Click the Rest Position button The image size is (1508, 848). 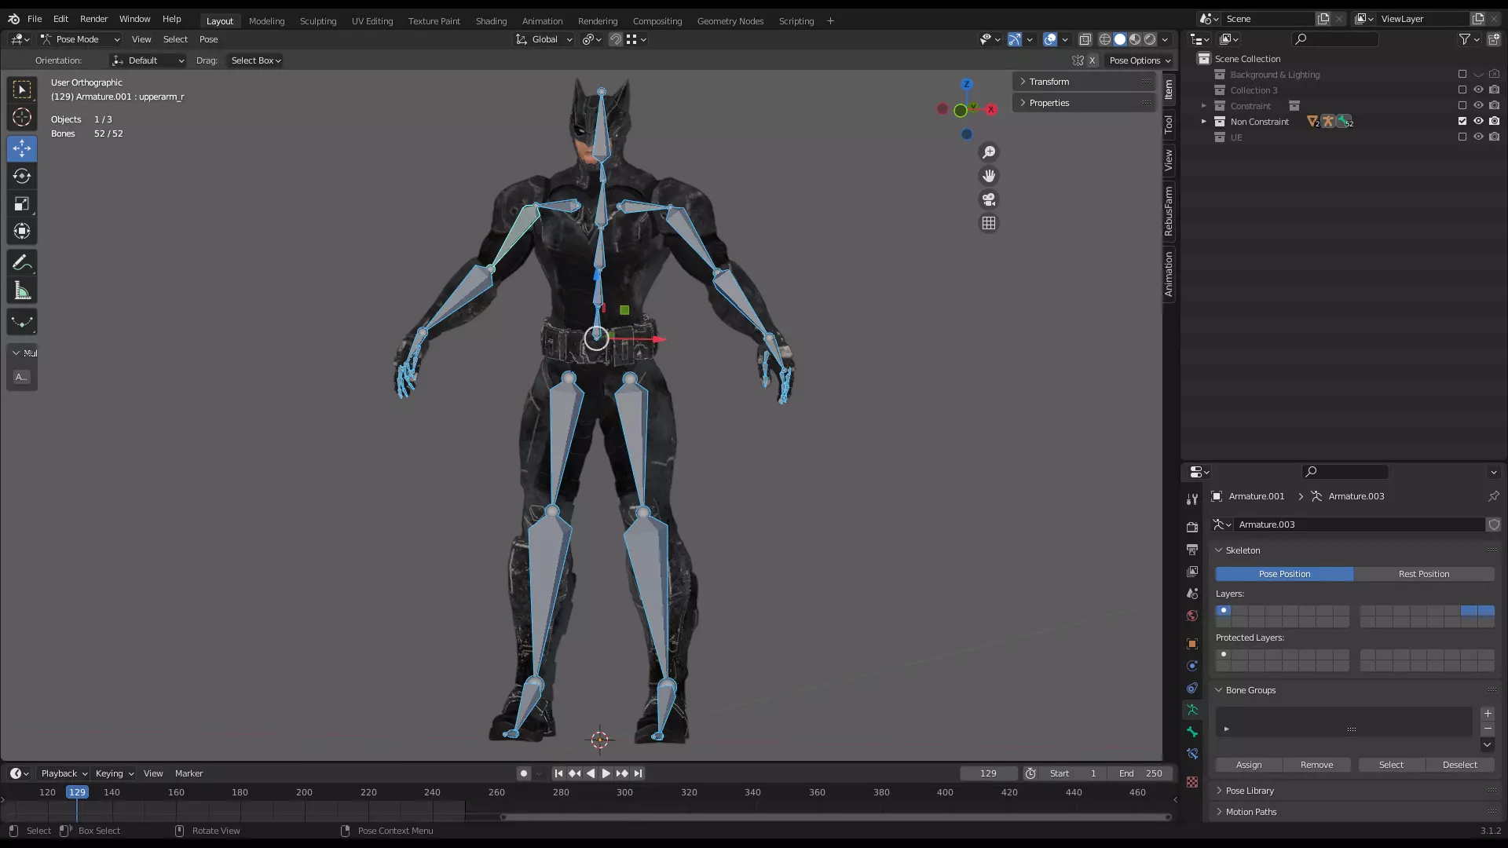point(1424,574)
